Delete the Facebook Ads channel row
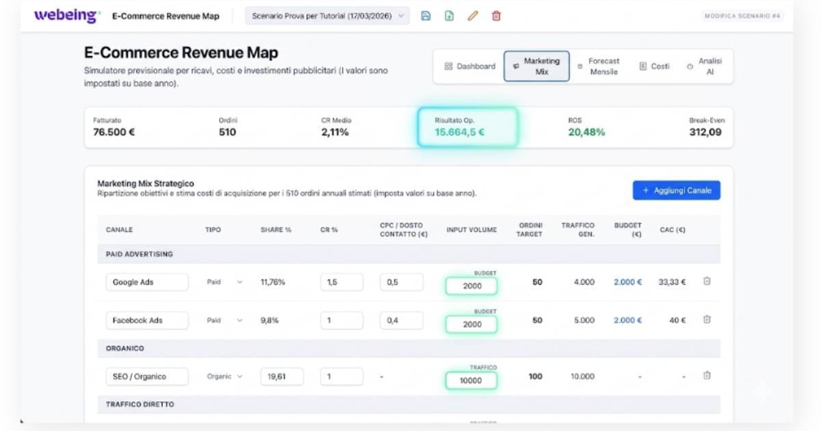 707,319
